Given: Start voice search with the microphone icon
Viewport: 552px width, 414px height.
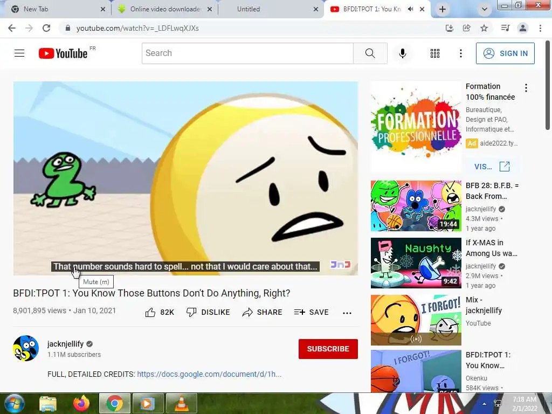Looking at the screenshot, I should point(403,53).
